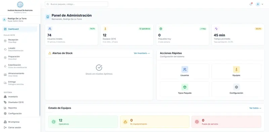Open Inventario from sidebar
The height and width of the screenshot is (132, 269).
click(20, 97)
